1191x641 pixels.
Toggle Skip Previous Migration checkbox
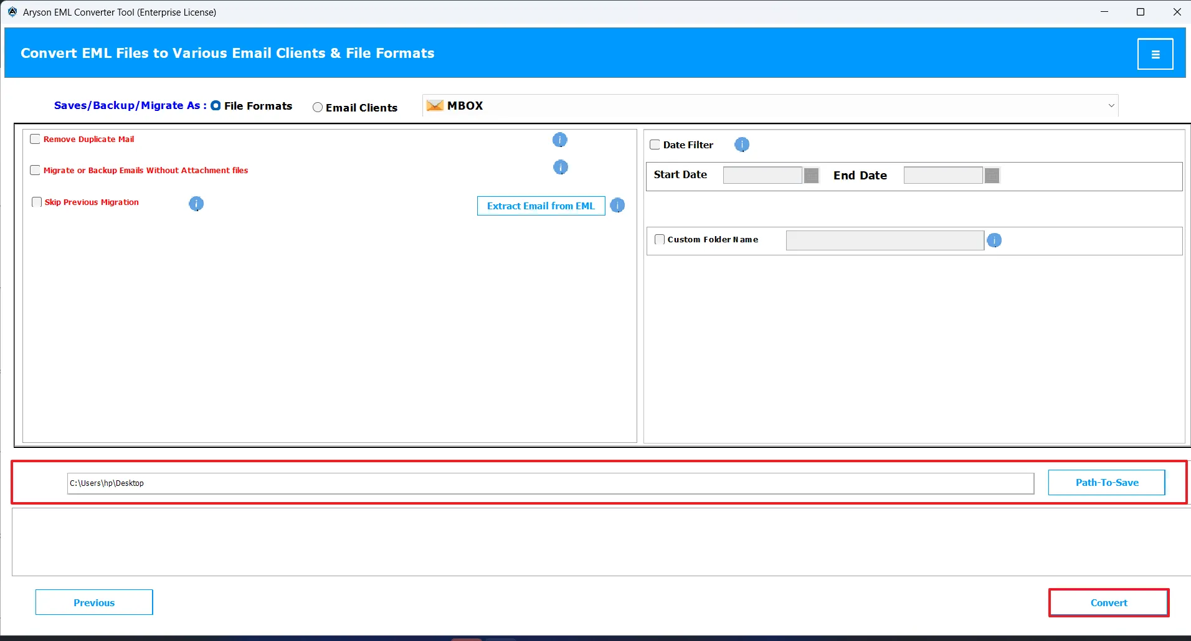[x=37, y=202]
